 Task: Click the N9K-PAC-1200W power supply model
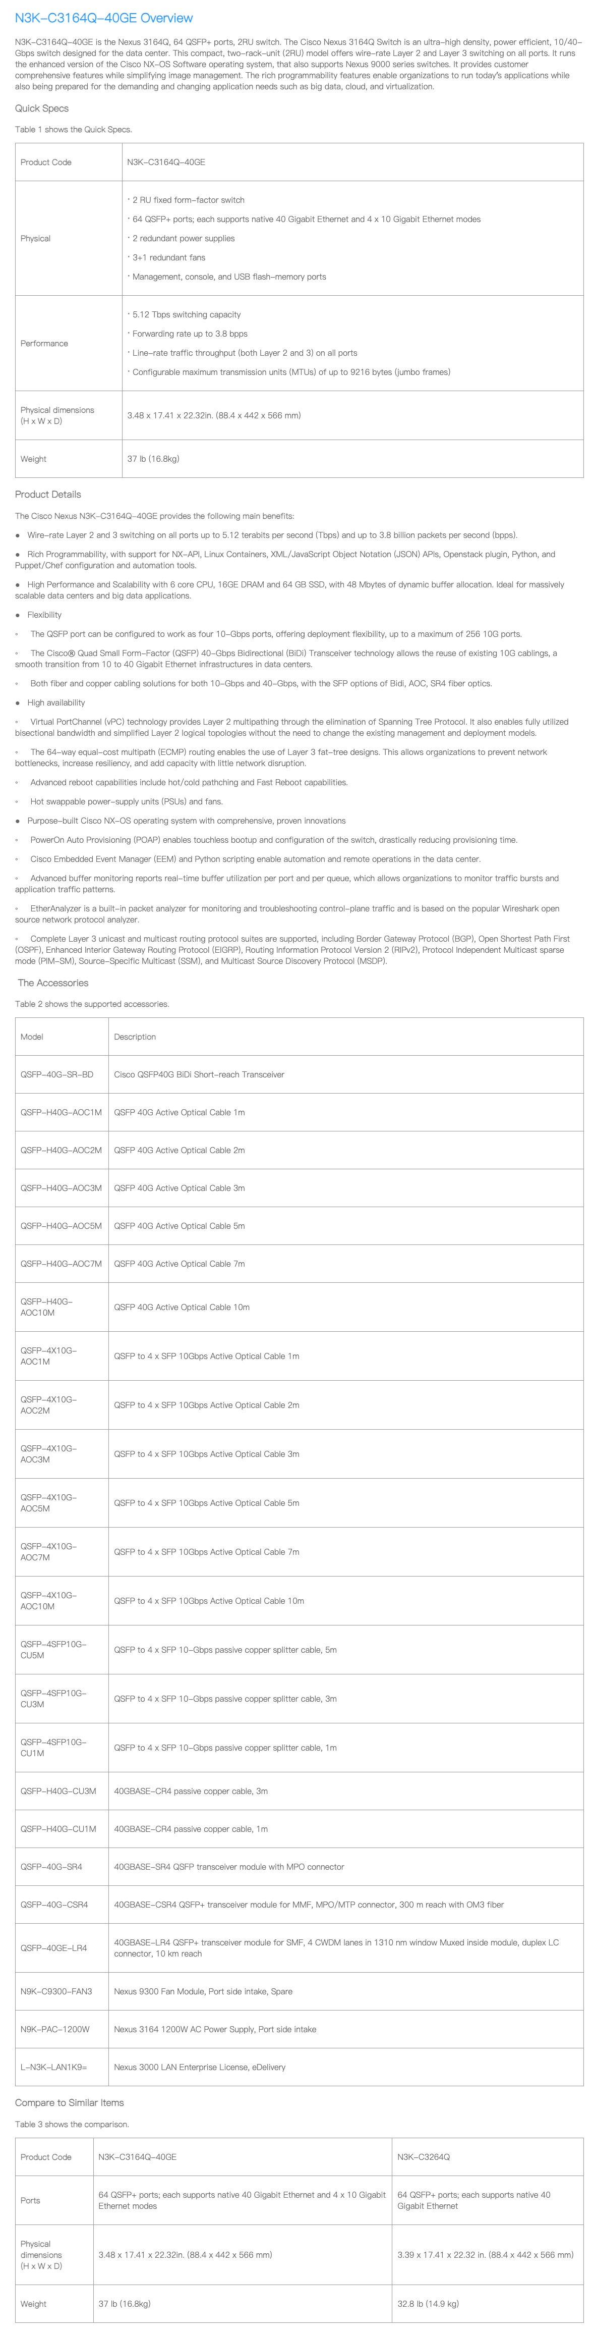point(55,2030)
